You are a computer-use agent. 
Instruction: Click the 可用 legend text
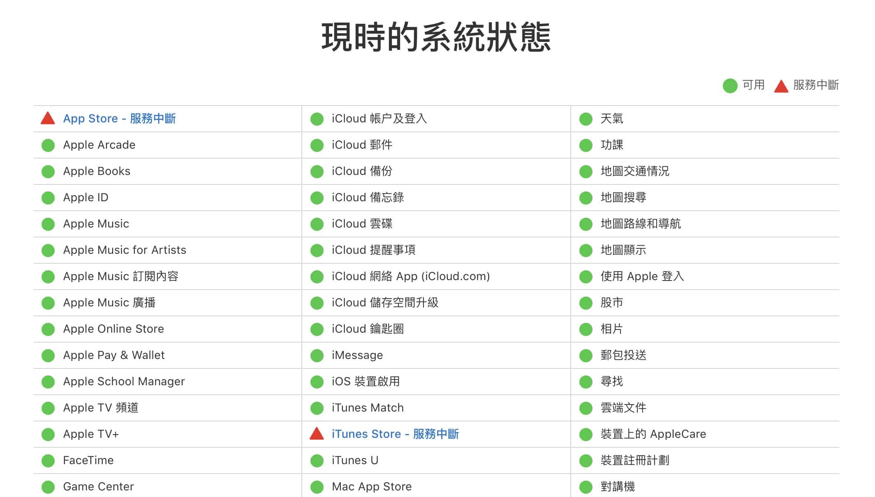(x=753, y=85)
